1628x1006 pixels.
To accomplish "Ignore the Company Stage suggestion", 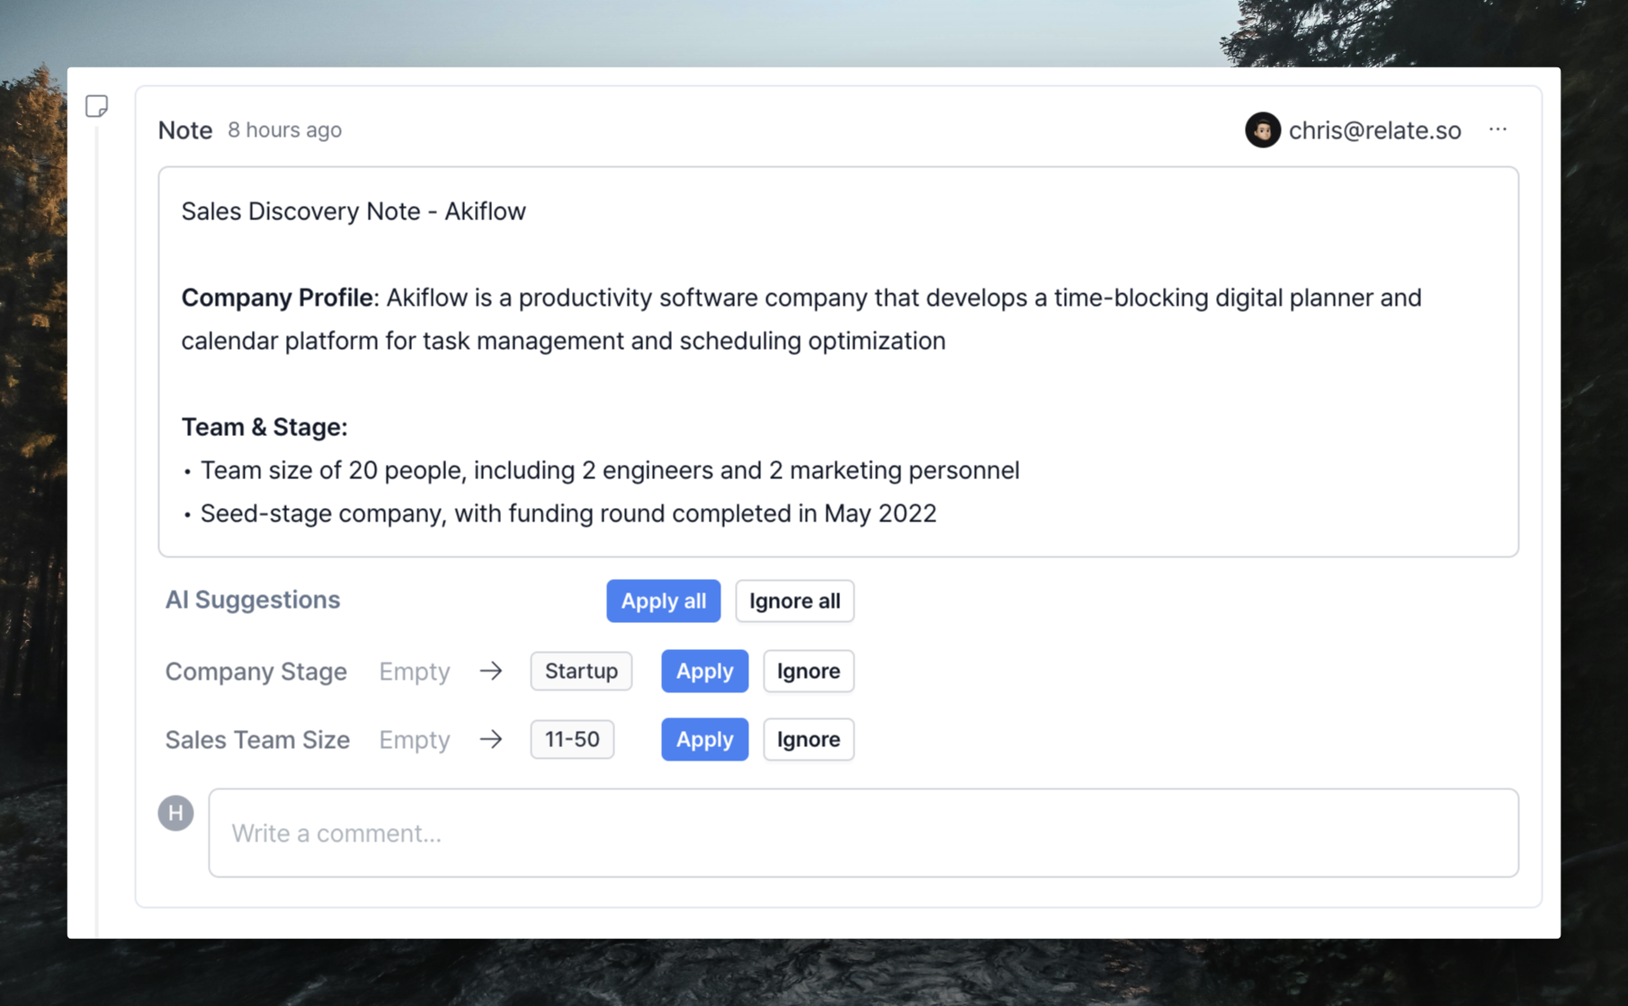I will [809, 671].
